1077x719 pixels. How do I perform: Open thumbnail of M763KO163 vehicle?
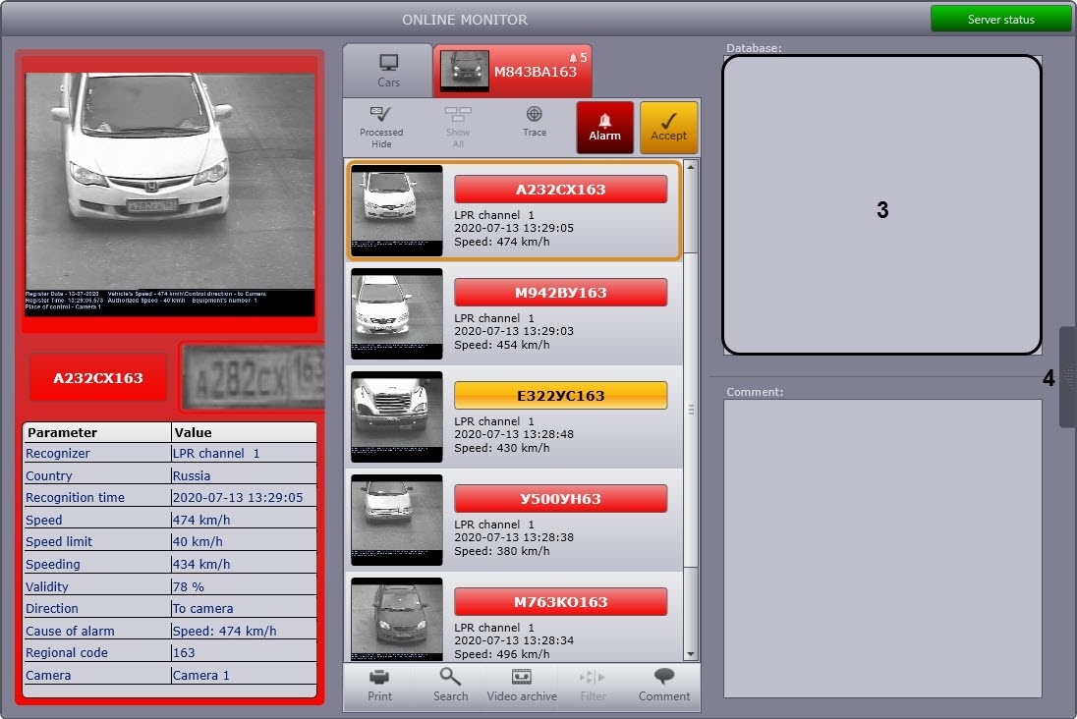tap(396, 620)
